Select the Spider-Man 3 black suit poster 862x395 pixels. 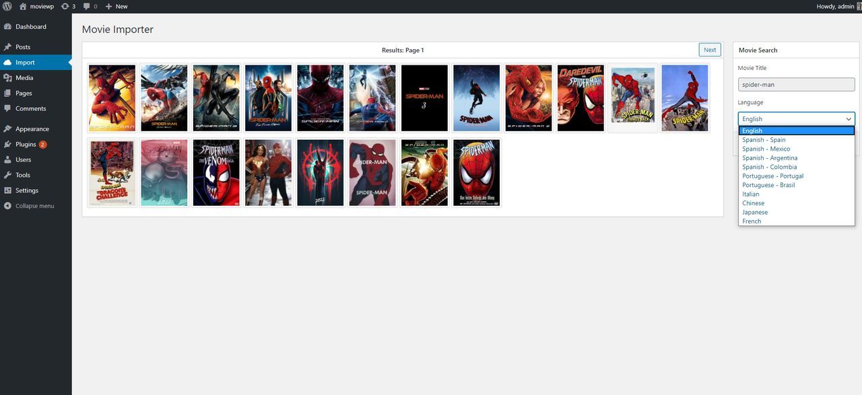pyautogui.click(x=216, y=98)
